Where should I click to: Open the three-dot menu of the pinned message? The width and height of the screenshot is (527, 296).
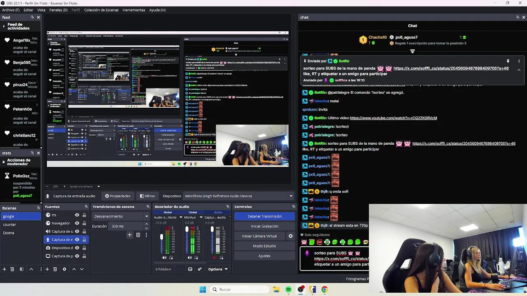(x=519, y=61)
